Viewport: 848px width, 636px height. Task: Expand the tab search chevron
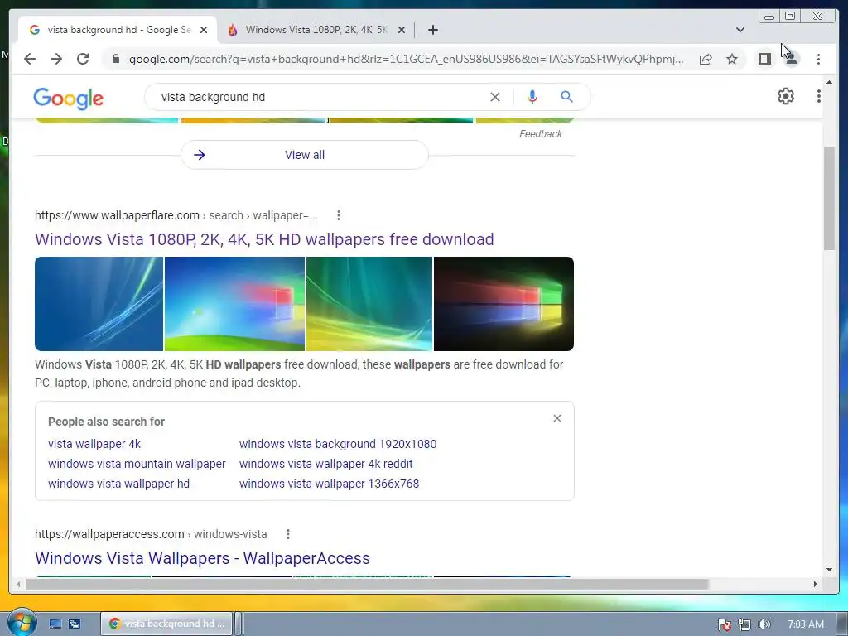(x=740, y=30)
